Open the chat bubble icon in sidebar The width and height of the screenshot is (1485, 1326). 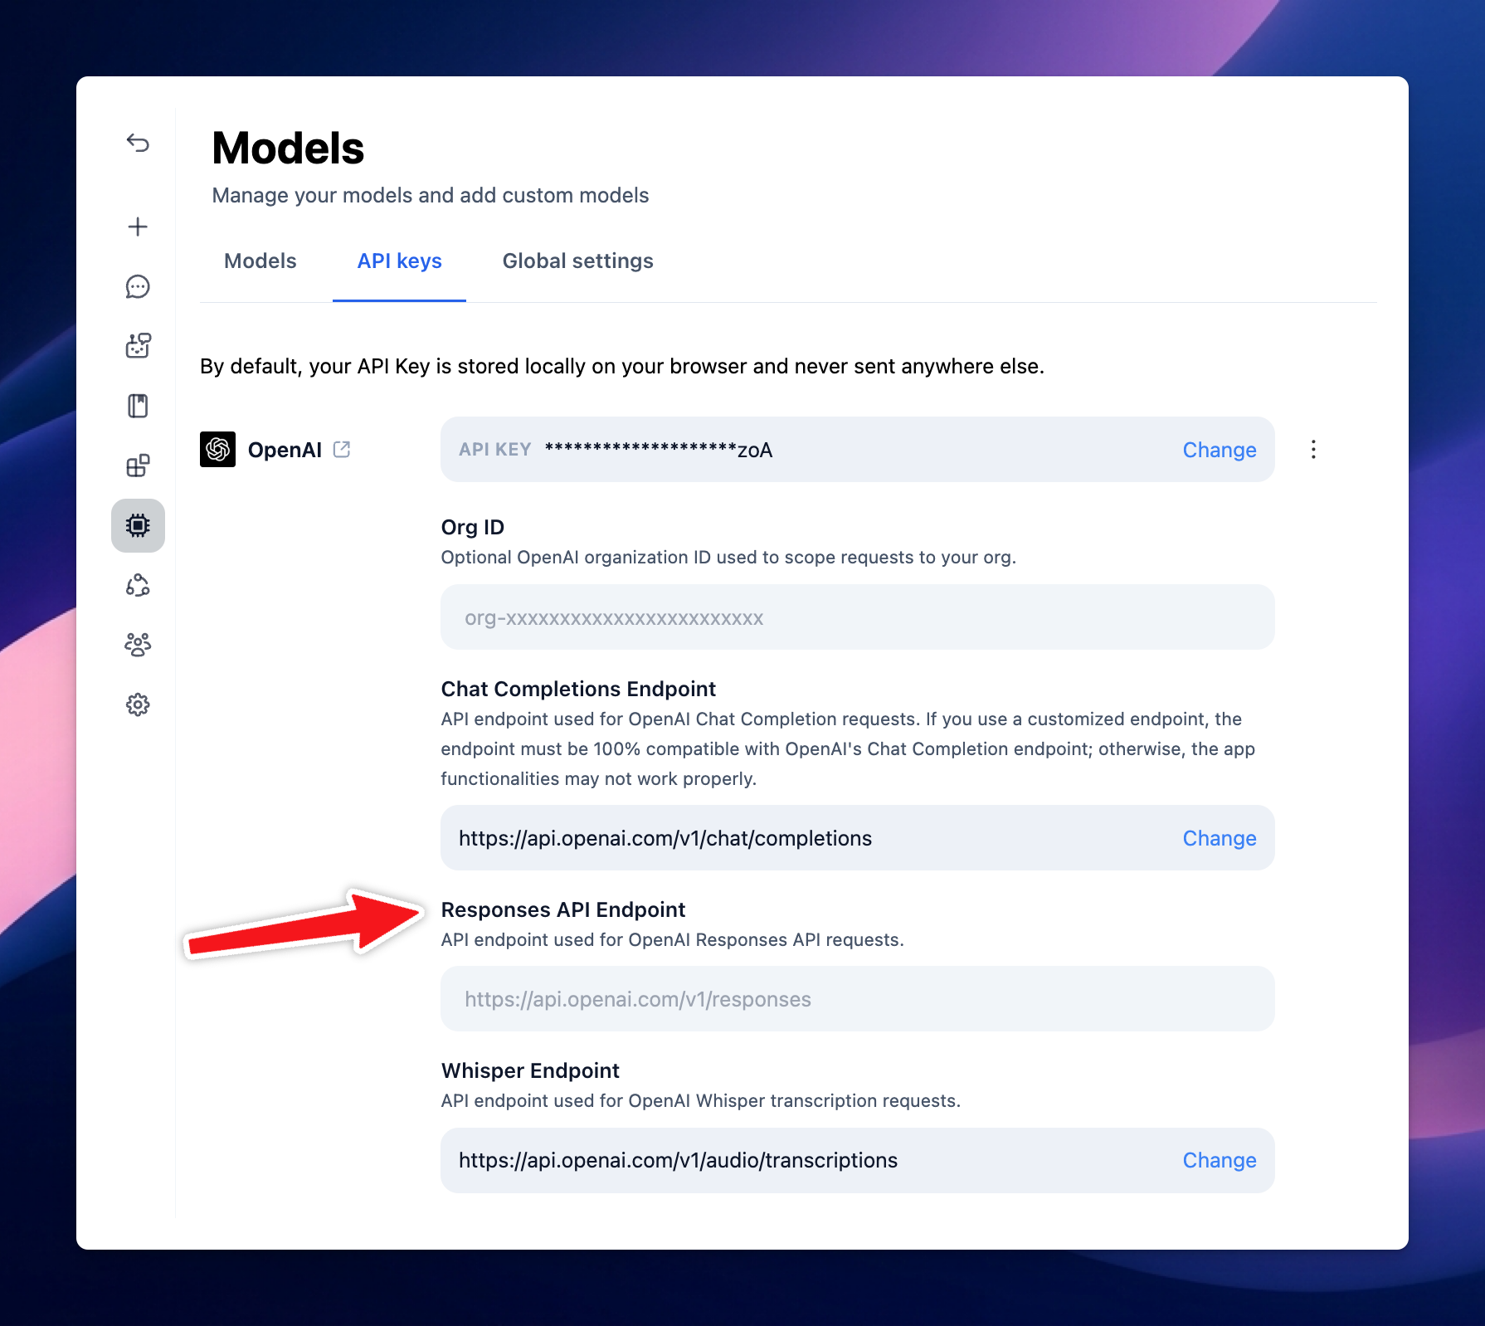(x=138, y=286)
